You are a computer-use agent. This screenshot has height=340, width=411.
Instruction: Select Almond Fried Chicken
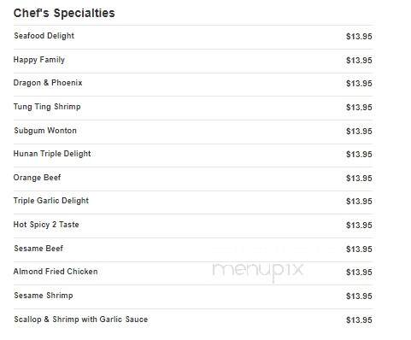point(56,272)
